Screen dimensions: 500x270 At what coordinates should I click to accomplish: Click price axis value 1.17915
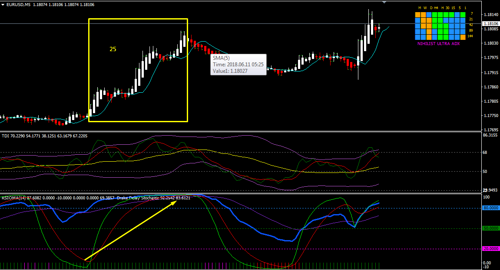491,73
